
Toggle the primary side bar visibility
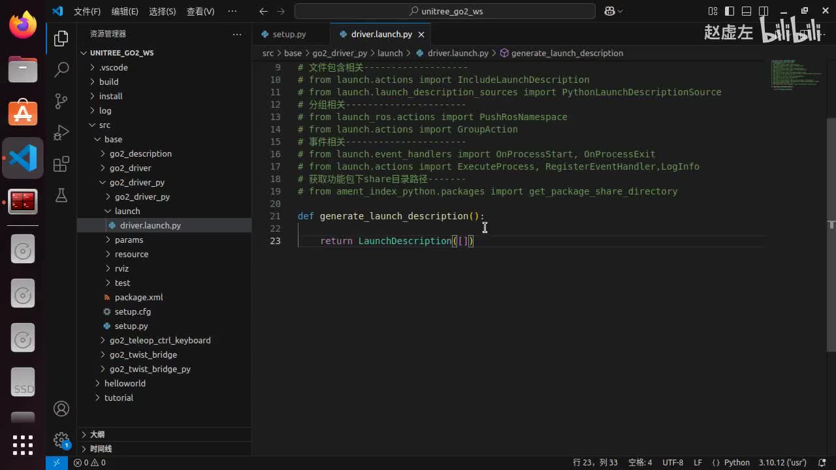(x=730, y=11)
